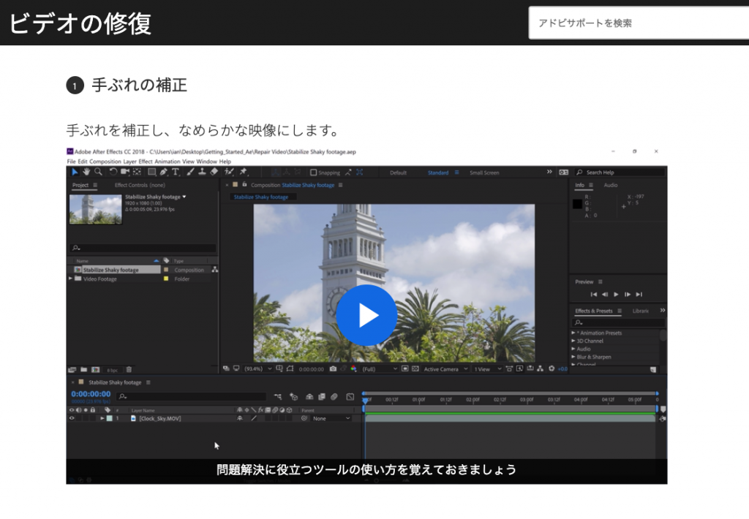749x519 pixels.
Task: Select the Zoom magnifier tool
Action: 98,172
